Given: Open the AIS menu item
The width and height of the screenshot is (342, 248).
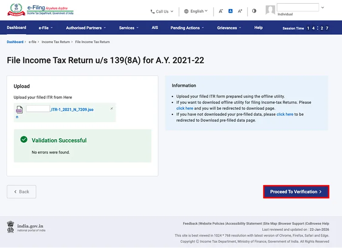Looking at the screenshot, I should pos(155,27).
